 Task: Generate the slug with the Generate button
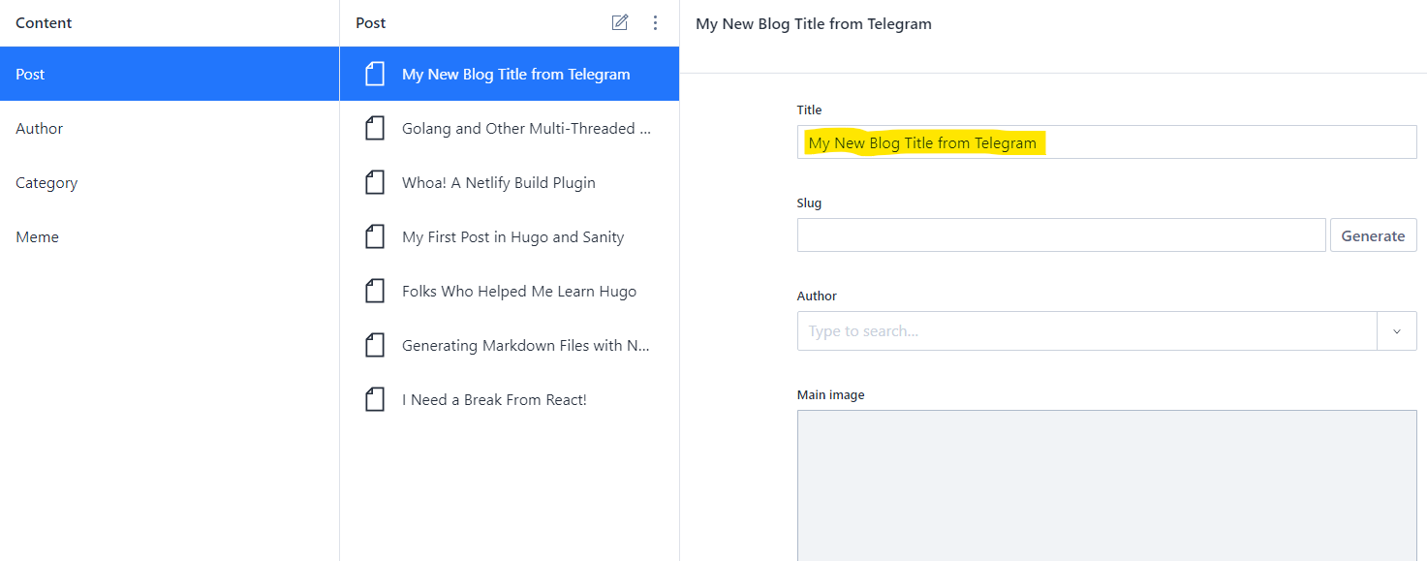[1373, 235]
